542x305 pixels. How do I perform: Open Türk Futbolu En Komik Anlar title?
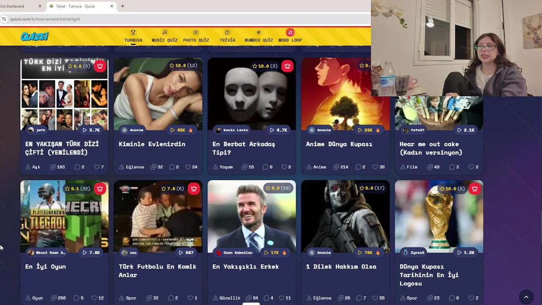pyautogui.click(x=158, y=271)
